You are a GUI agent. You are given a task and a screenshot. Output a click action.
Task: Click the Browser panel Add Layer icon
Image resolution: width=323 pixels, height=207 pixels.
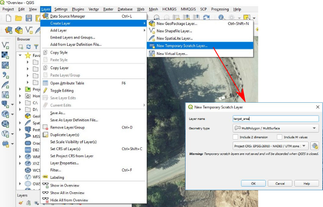point(21,47)
